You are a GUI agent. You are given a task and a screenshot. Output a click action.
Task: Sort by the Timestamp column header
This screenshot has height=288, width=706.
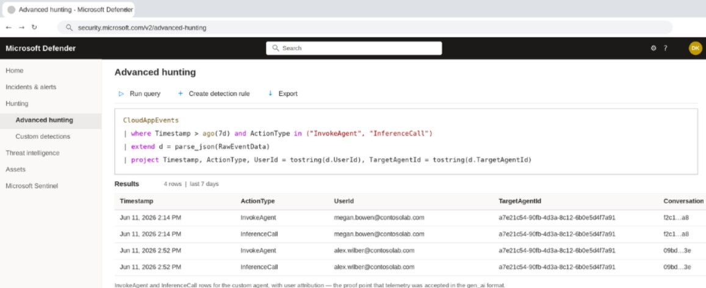pos(137,201)
